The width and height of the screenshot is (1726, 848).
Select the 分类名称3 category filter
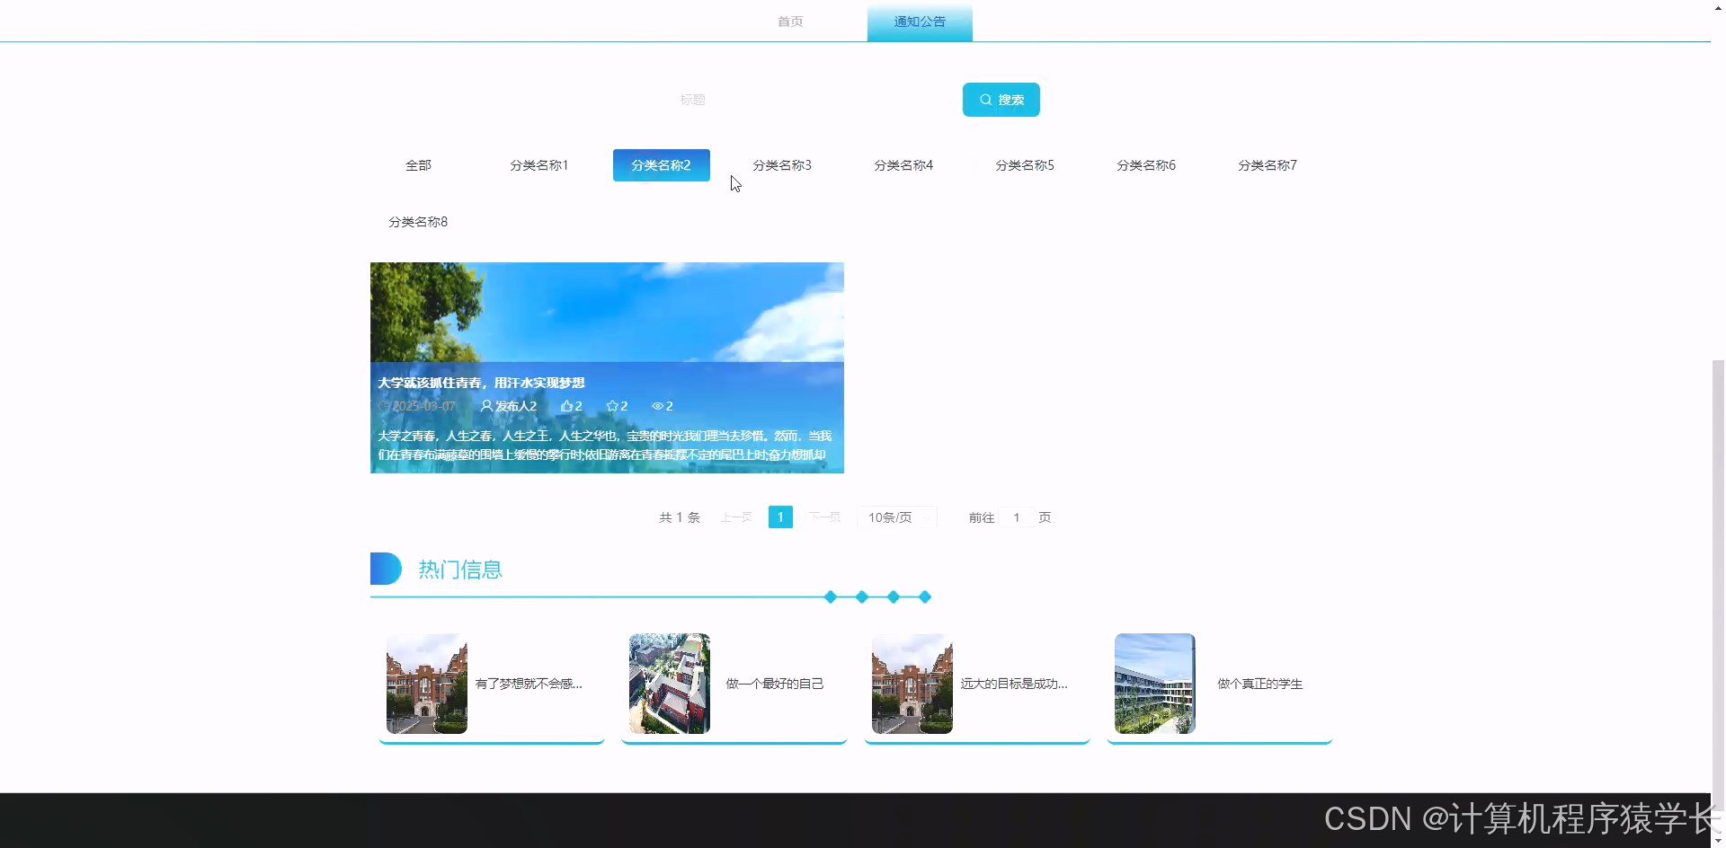781,164
